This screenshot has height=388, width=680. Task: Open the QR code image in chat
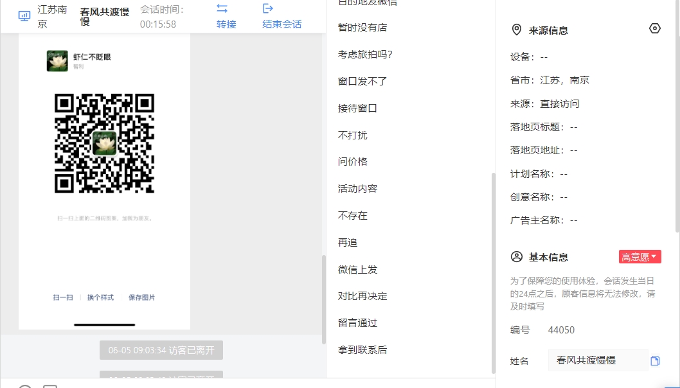click(x=105, y=143)
